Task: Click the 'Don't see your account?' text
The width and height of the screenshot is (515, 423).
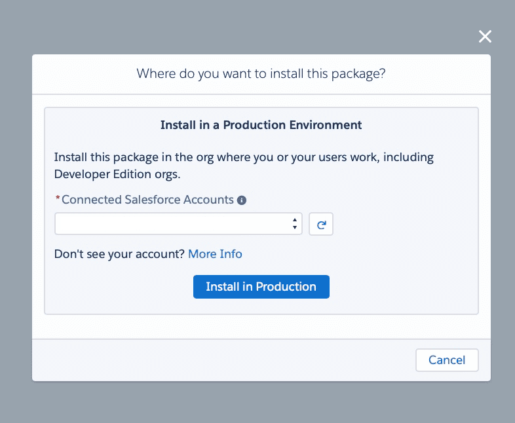Action: (119, 254)
